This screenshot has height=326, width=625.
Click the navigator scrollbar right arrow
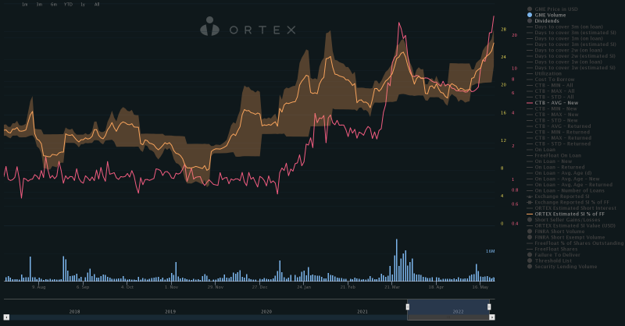tap(492, 317)
